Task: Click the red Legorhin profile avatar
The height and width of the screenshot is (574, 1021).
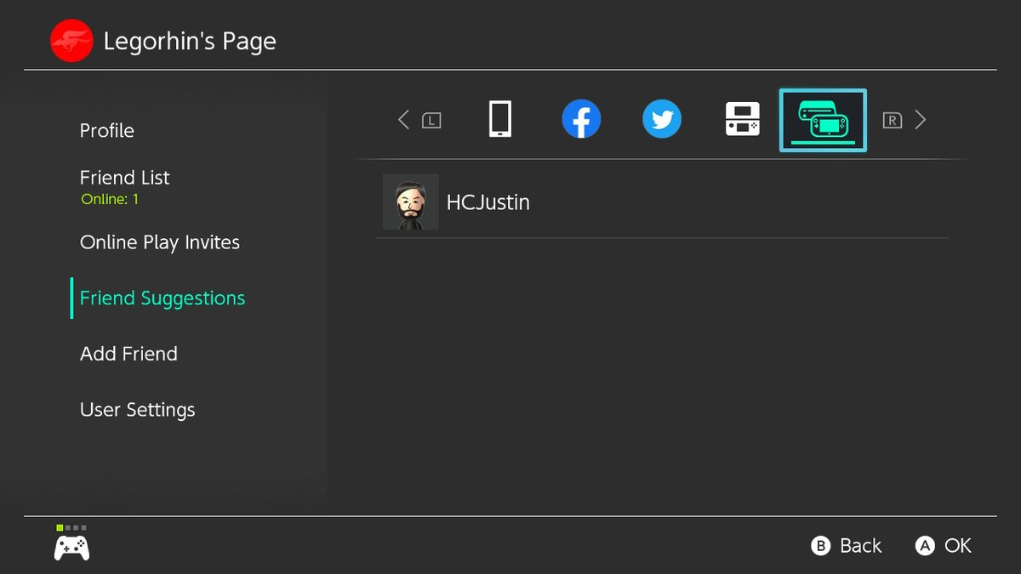Action: click(x=71, y=41)
